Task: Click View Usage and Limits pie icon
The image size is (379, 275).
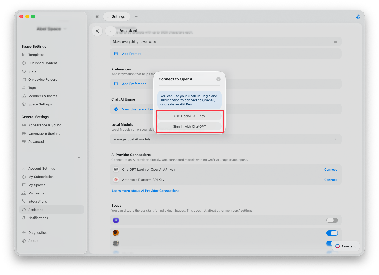Action: click(116, 109)
